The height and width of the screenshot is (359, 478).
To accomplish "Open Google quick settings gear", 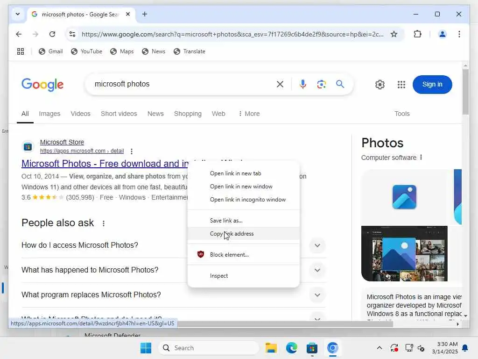I will (x=380, y=85).
